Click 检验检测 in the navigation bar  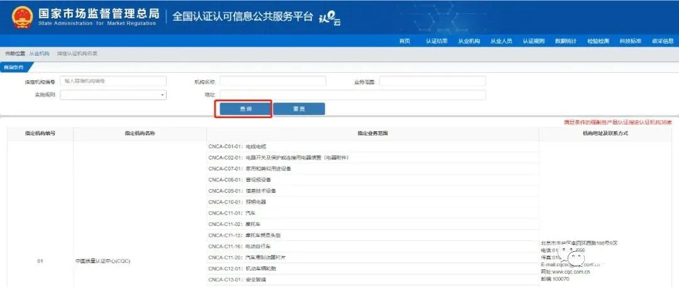(x=598, y=41)
